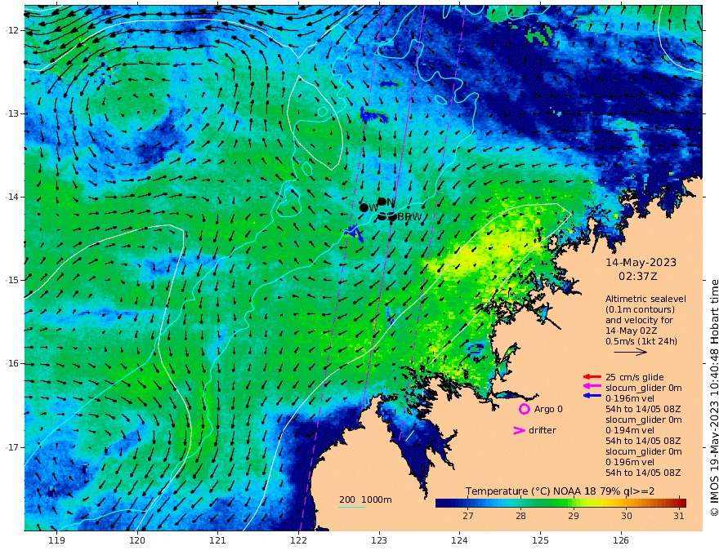Click the BRW mooring text label
Image resolution: width=719 pixels, height=555 pixels.
[x=409, y=217]
